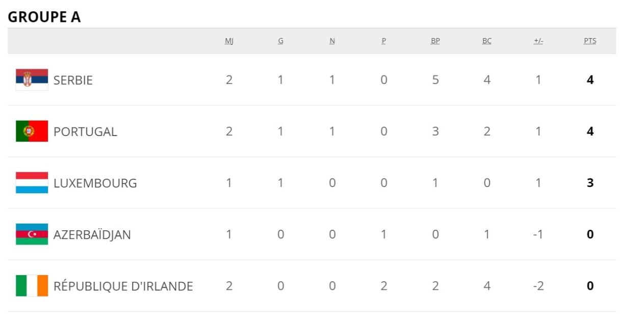Screen dimensions: 624x322
Task: Click the Luxembourg flag icon
Action: [x=32, y=183]
